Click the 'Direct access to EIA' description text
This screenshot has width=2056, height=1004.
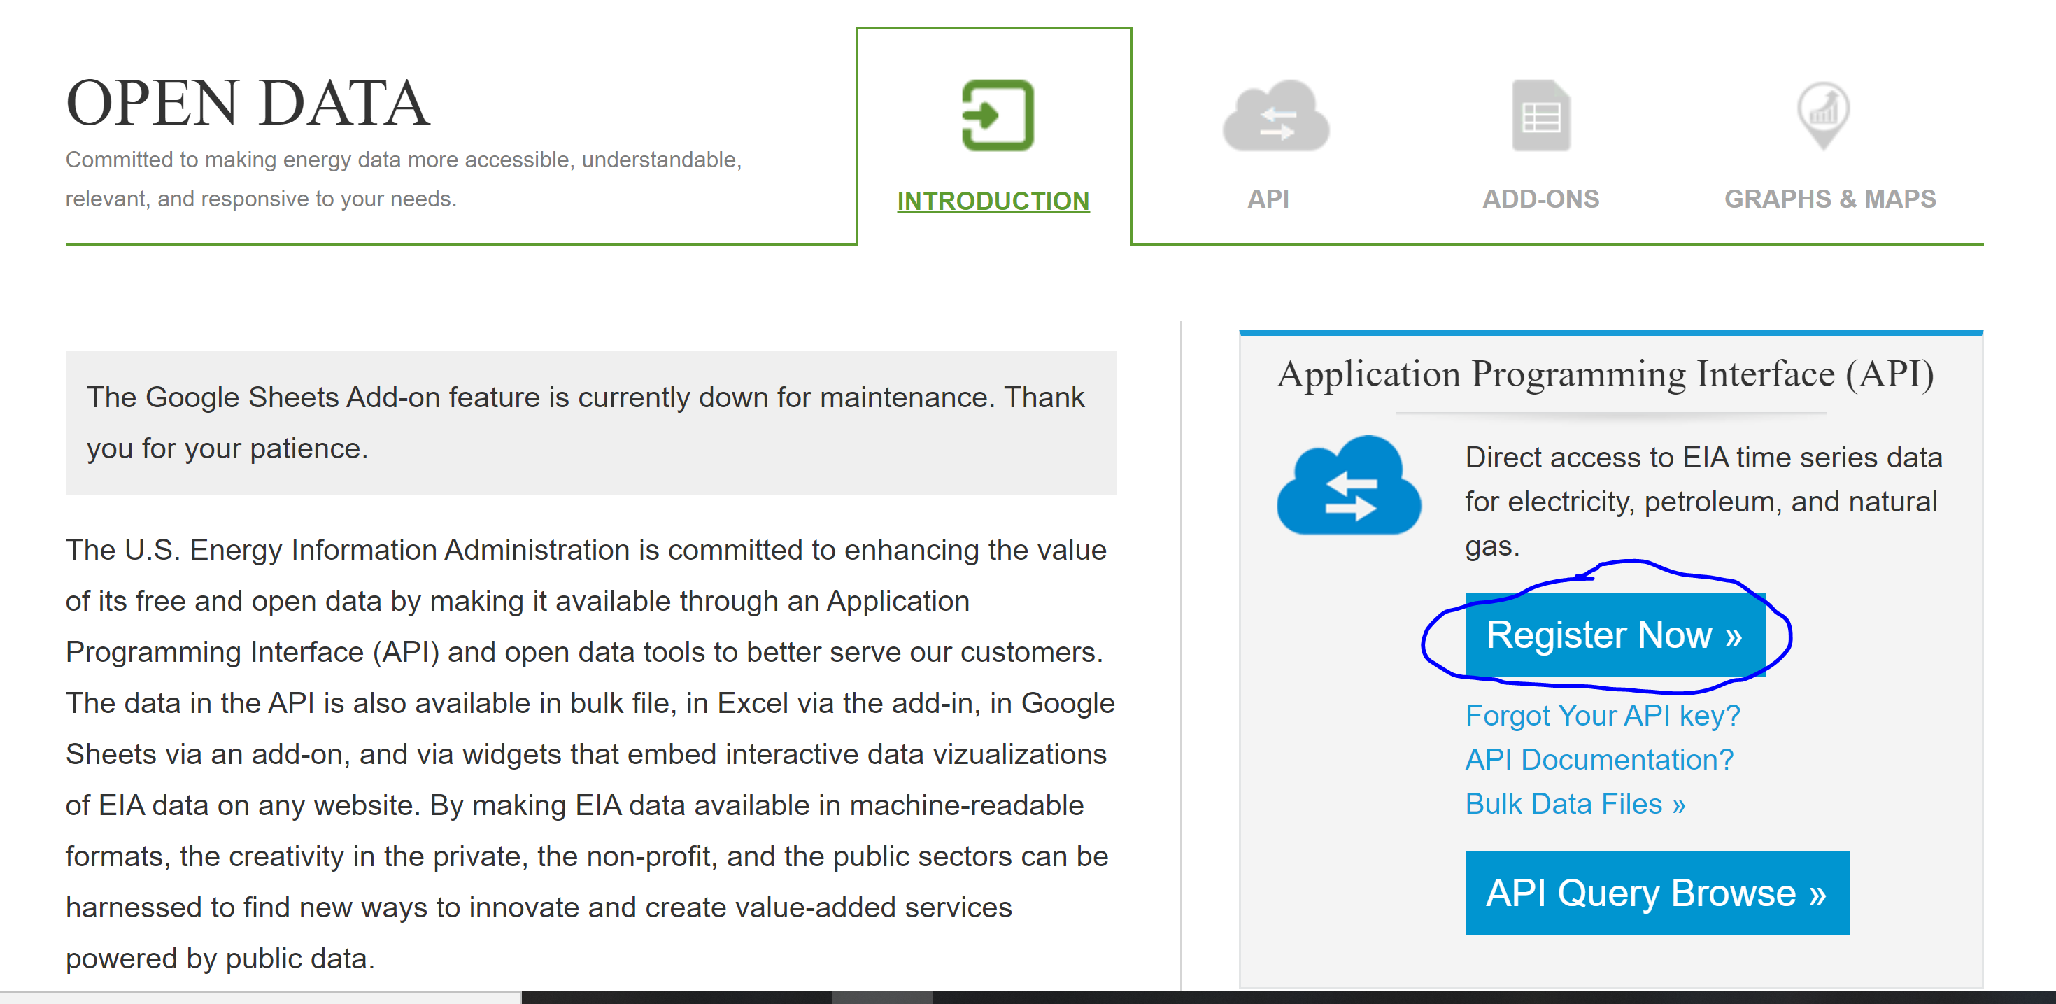(x=1703, y=500)
